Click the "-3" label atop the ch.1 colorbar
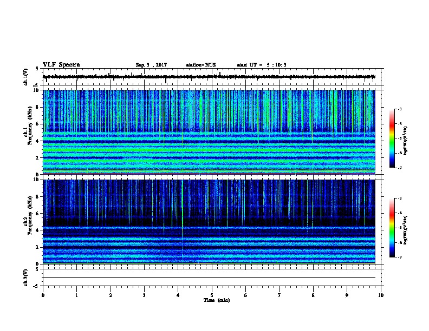The image size is (429, 331). coord(399,109)
